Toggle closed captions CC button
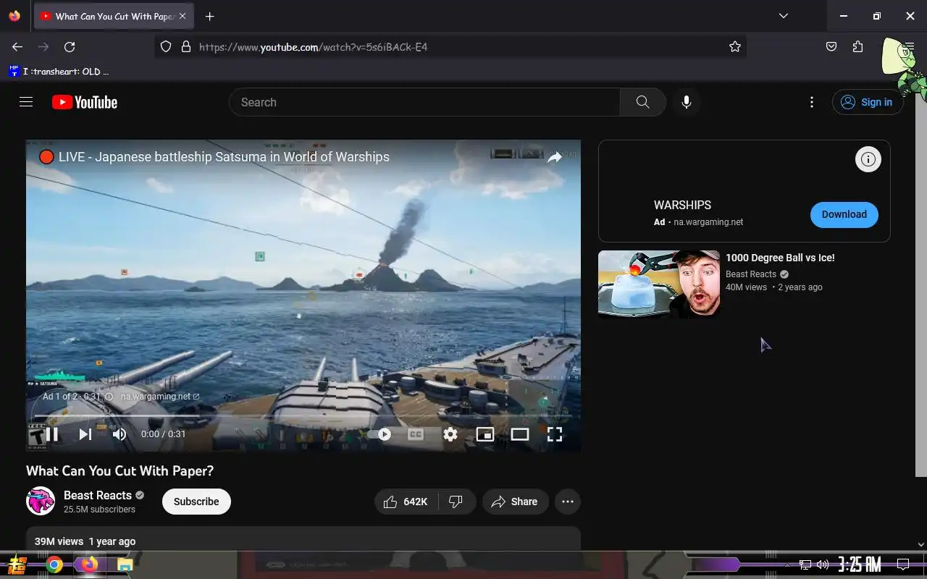This screenshot has height=579, width=927. (x=416, y=434)
